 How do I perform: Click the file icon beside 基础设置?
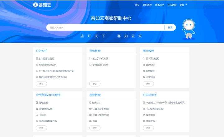[37, 102]
